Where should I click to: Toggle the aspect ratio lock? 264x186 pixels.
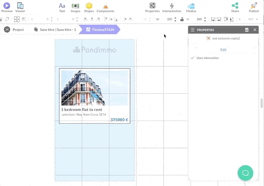click(182, 19)
